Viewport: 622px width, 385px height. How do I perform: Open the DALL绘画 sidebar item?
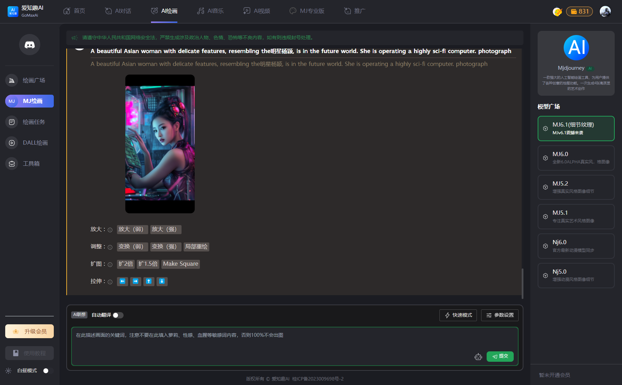pos(30,143)
